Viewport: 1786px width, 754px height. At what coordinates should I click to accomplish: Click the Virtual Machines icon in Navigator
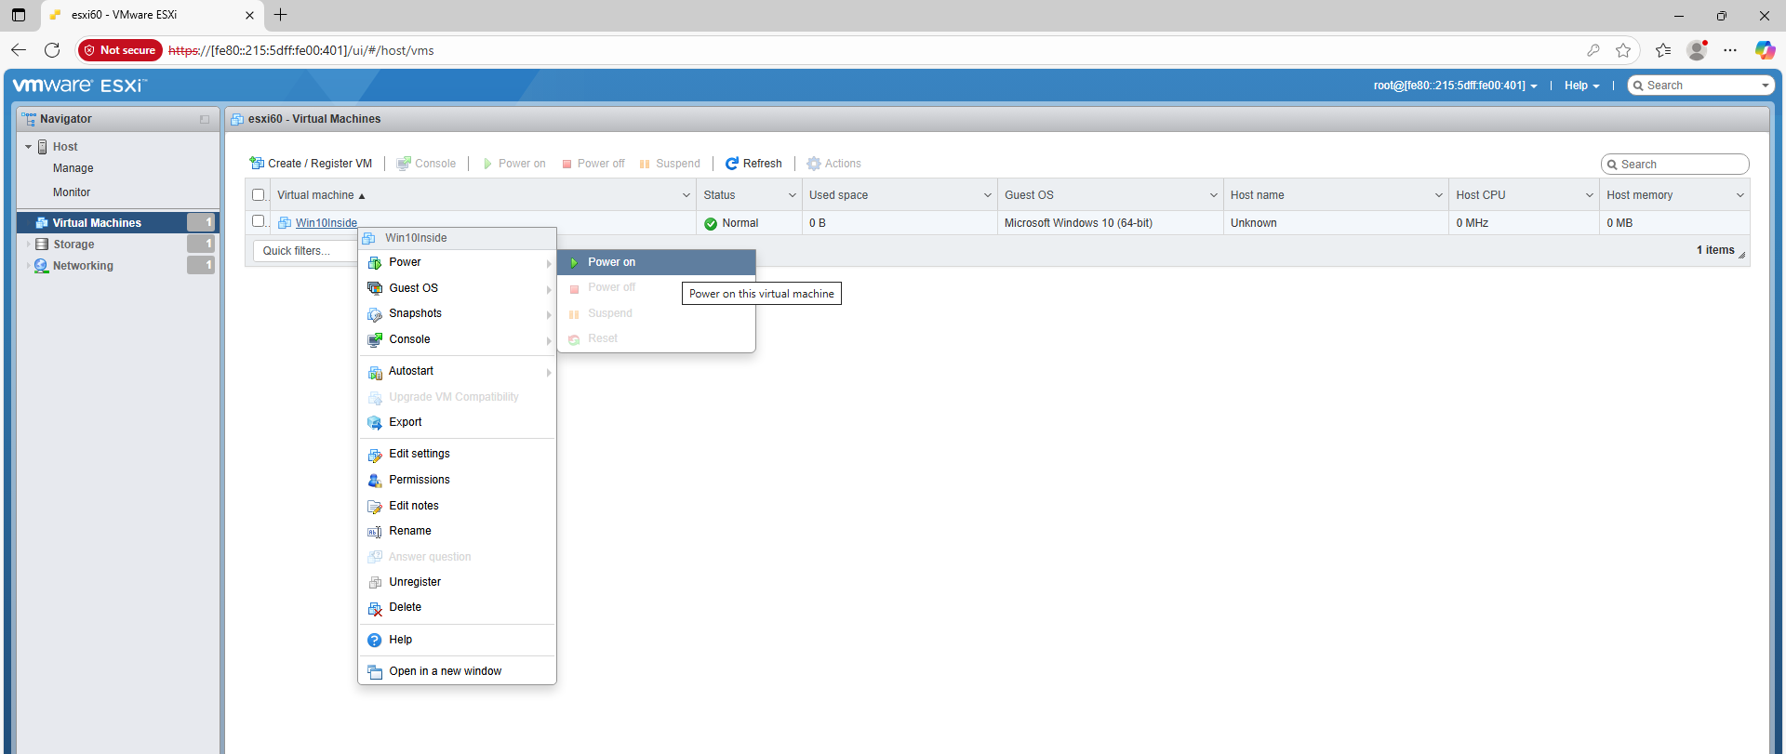[x=42, y=223]
